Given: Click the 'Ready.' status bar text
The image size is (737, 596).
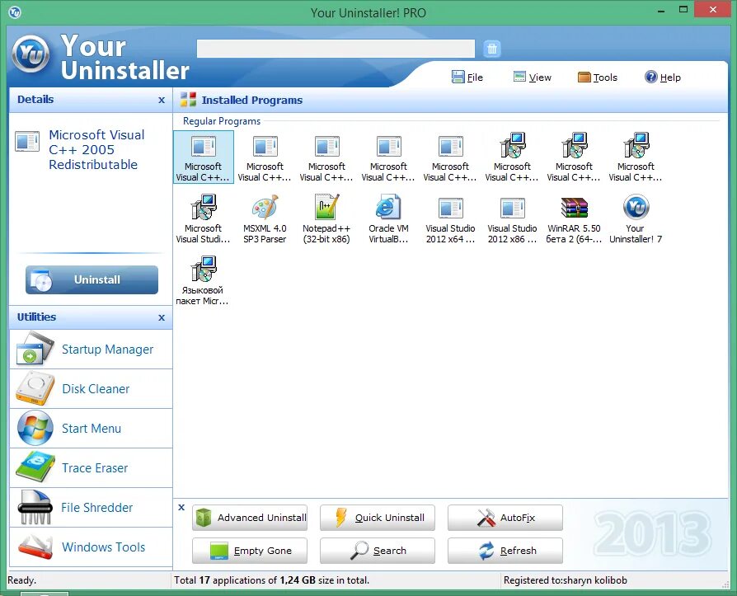Looking at the screenshot, I should (x=21, y=580).
